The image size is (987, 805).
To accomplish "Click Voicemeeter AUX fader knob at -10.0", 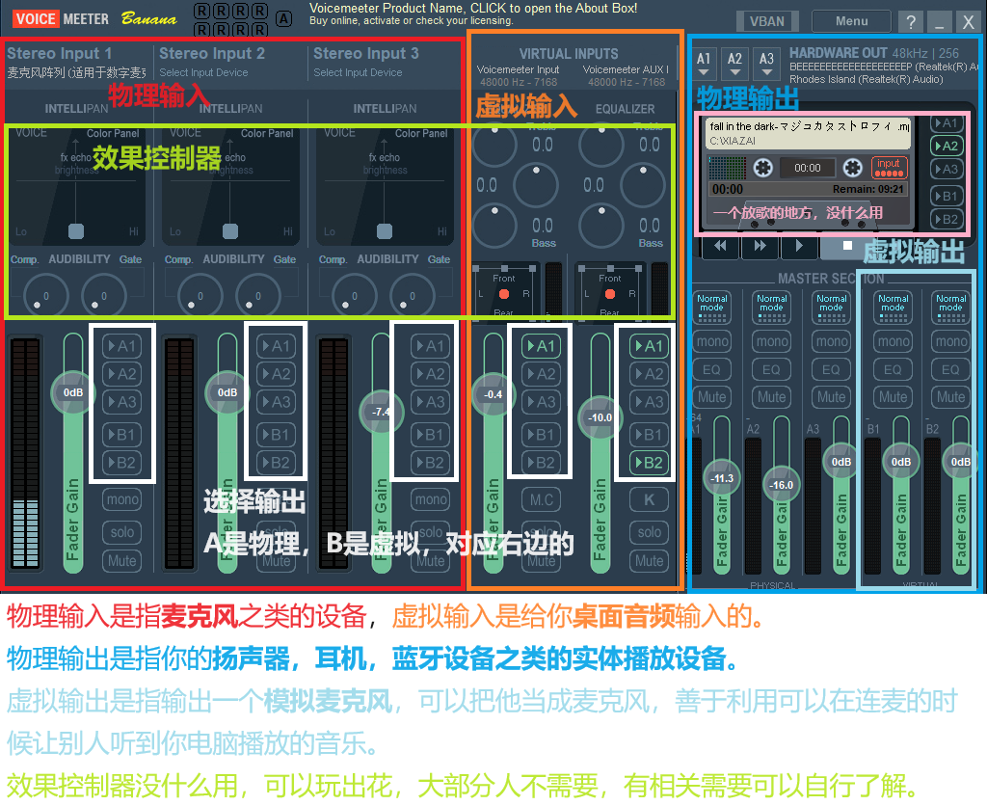I will (600, 417).
